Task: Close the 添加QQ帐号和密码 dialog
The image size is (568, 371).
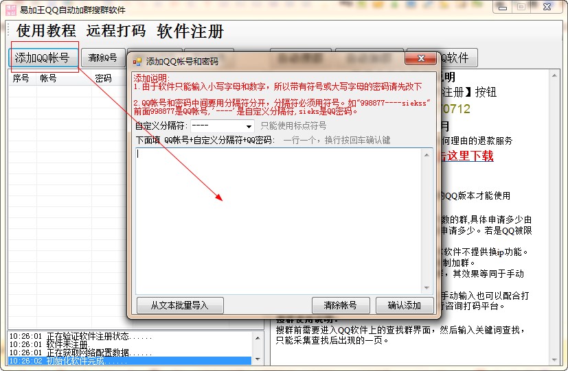Action: pyautogui.click(x=420, y=58)
